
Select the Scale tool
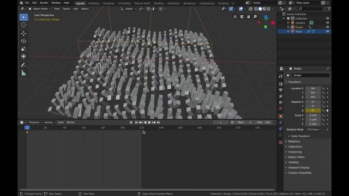click(23, 49)
